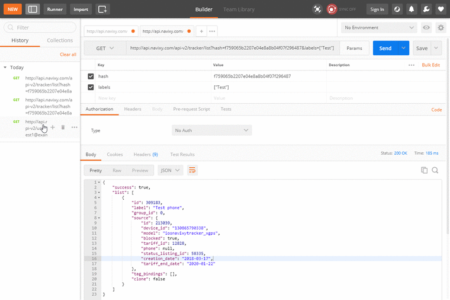450x300 pixels.
Task: Switch response view to Raw
Action: [117, 170]
